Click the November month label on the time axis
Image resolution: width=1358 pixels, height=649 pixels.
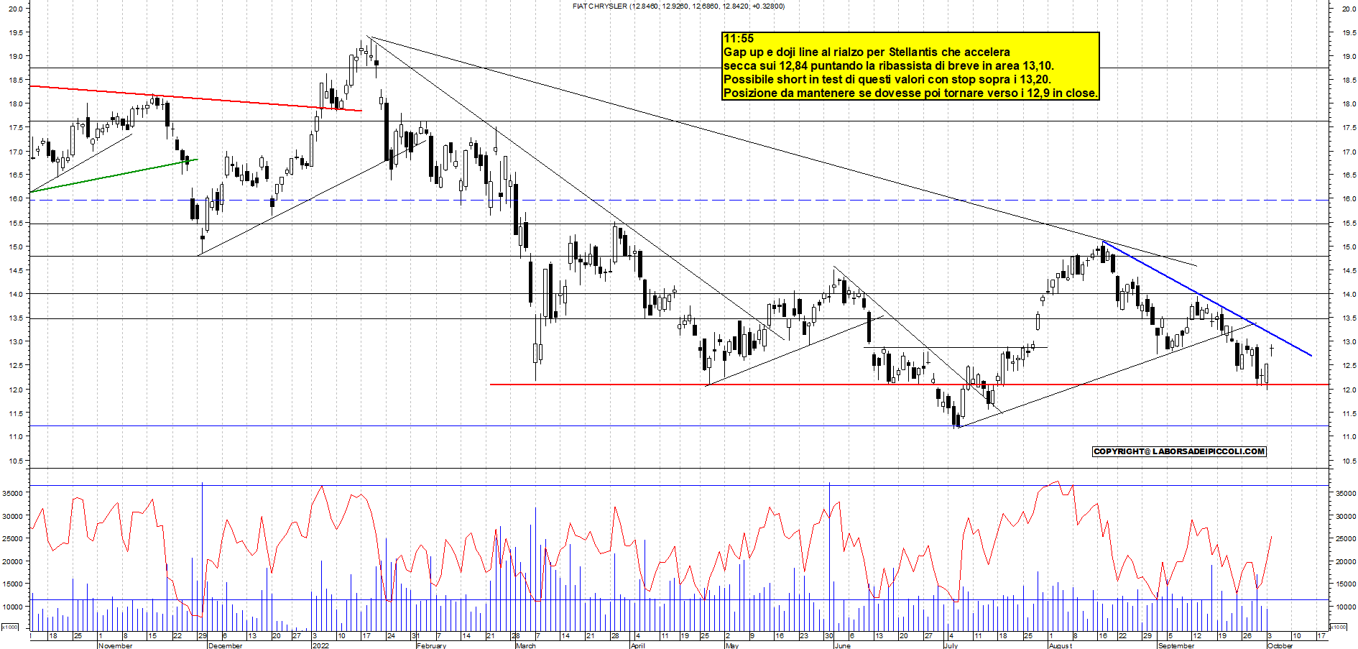[x=115, y=645]
